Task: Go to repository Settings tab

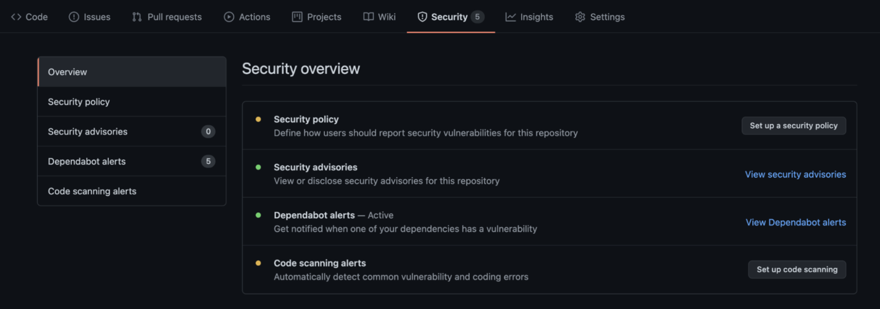Action: pyautogui.click(x=600, y=17)
